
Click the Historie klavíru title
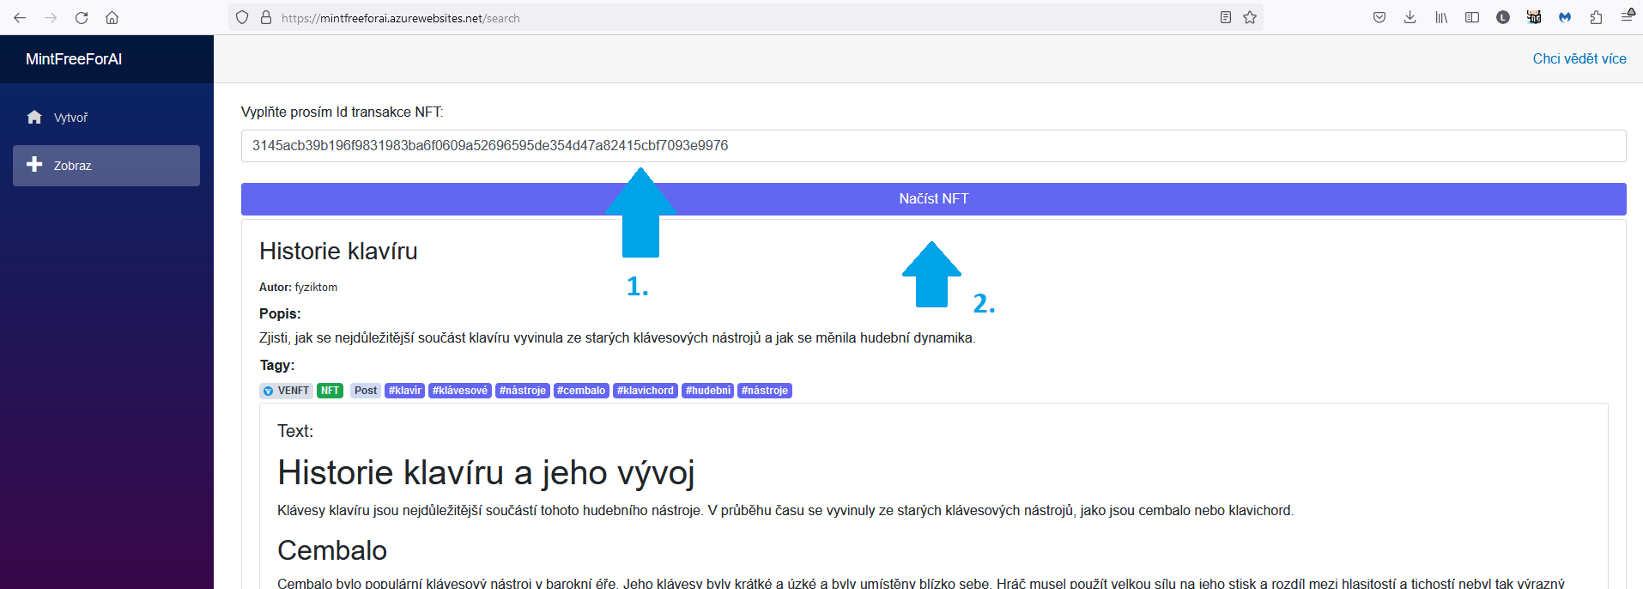338,251
